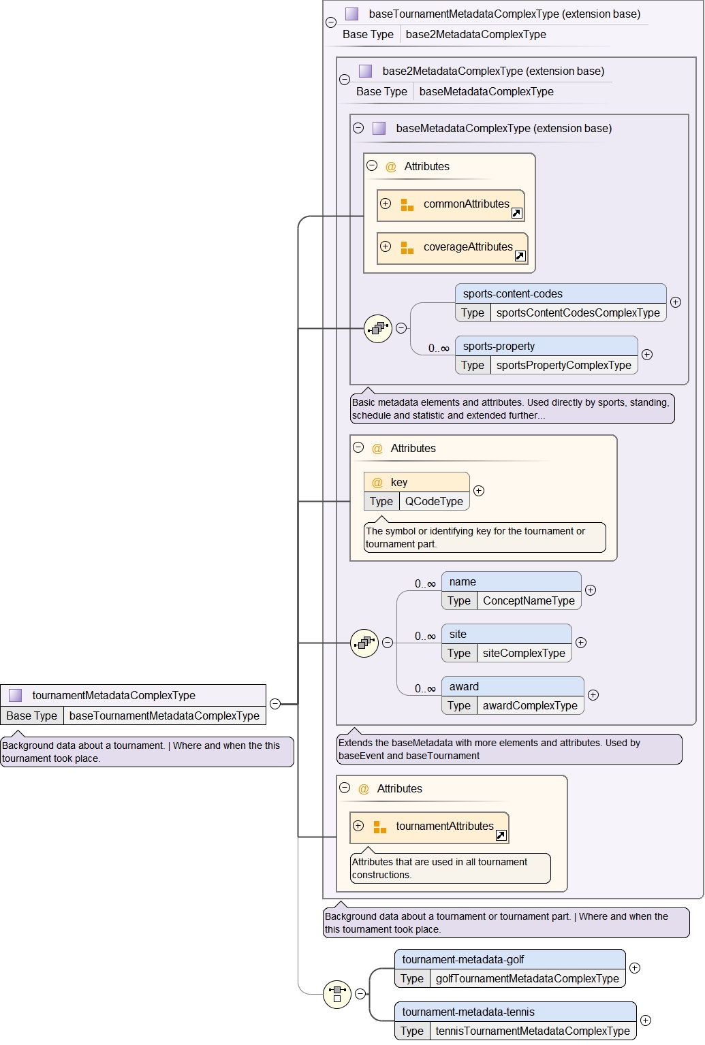
Task: Collapse the base2MetadataComplexType extension box
Action: (x=345, y=79)
